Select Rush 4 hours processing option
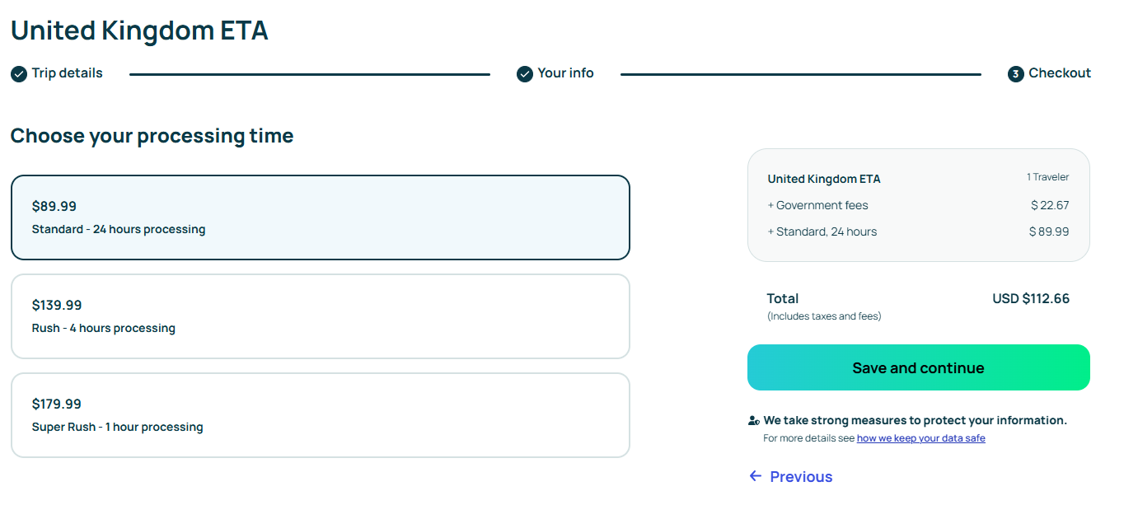The image size is (1124, 505). pos(321,316)
